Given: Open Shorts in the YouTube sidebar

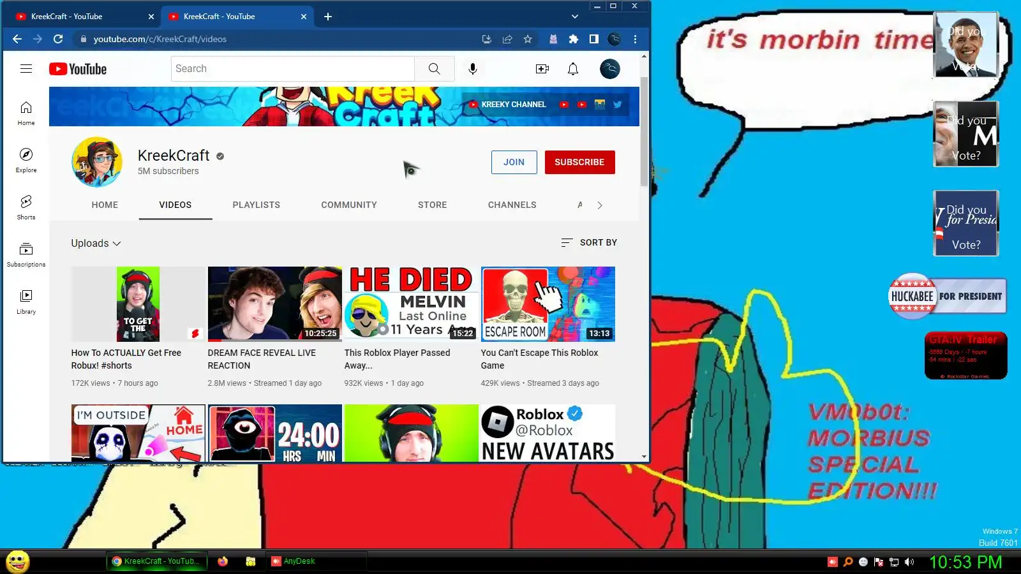Looking at the screenshot, I should (26, 207).
